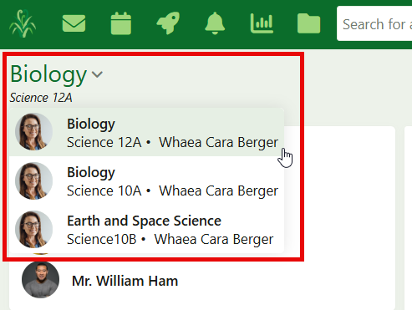Open the folder icon in top bar
Screen dimensions: 412x310
point(308,23)
